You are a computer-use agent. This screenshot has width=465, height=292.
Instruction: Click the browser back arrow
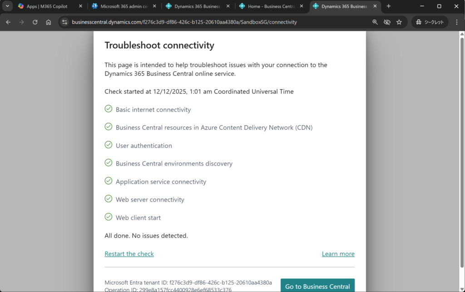click(8, 22)
